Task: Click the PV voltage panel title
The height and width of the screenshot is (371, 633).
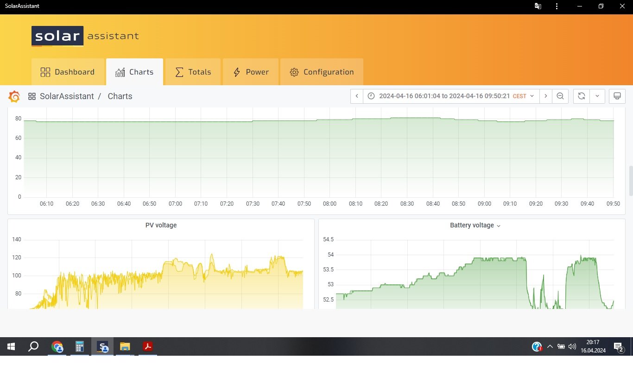Action: tap(161, 225)
